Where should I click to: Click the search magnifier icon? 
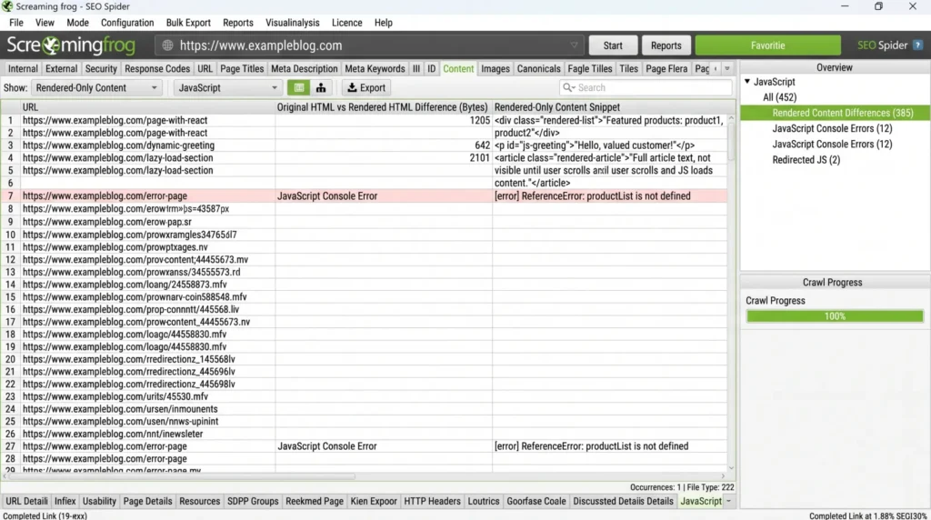click(x=568, y=87)
